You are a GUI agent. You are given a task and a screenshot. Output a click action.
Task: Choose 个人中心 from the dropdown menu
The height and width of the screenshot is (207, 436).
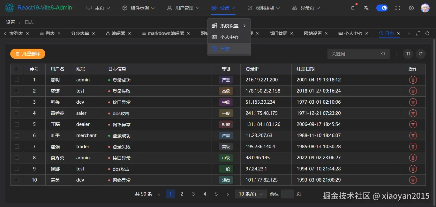229,37
